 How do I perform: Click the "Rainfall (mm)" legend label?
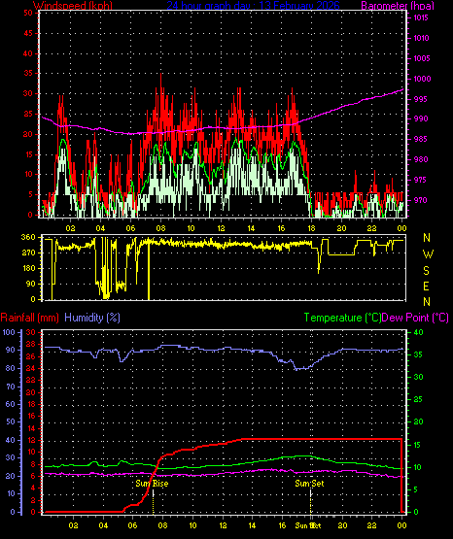(29, 318)
